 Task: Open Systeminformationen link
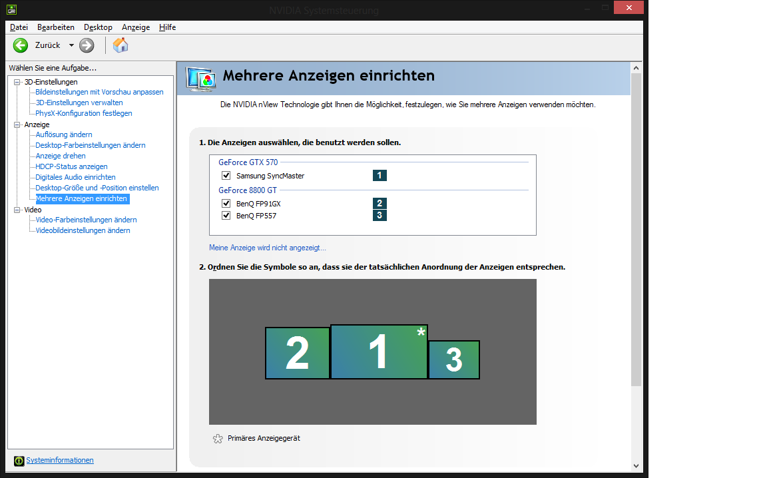tap(60, 461)
